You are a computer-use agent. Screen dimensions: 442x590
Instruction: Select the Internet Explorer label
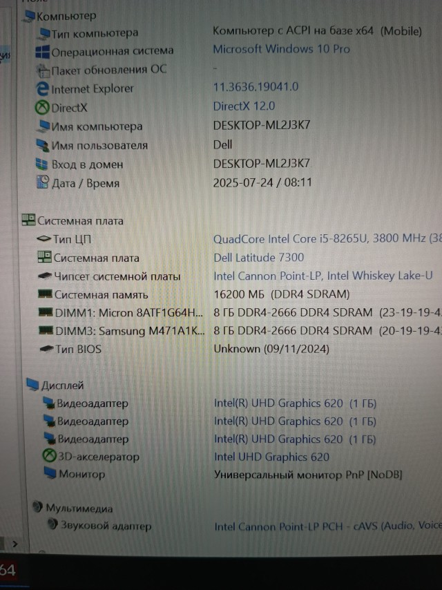coord(93,89)
